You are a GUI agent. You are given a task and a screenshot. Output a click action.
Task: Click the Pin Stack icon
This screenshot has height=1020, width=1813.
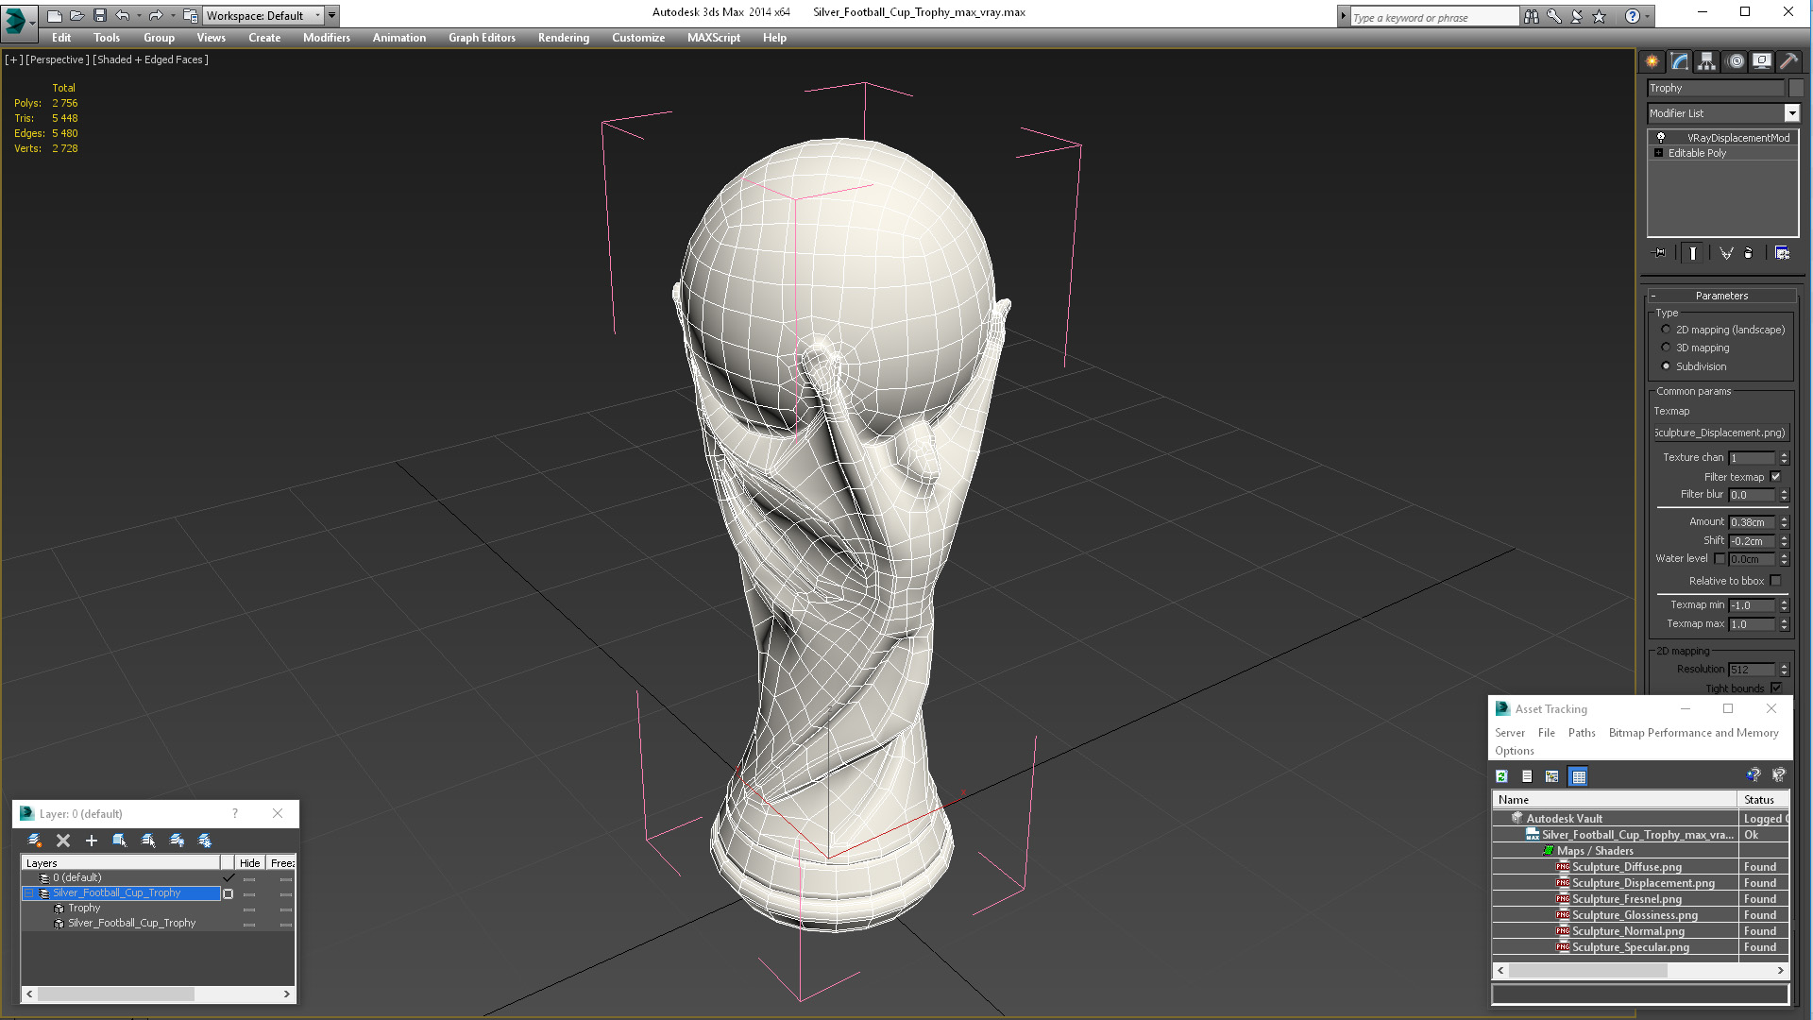(1660, 253)
